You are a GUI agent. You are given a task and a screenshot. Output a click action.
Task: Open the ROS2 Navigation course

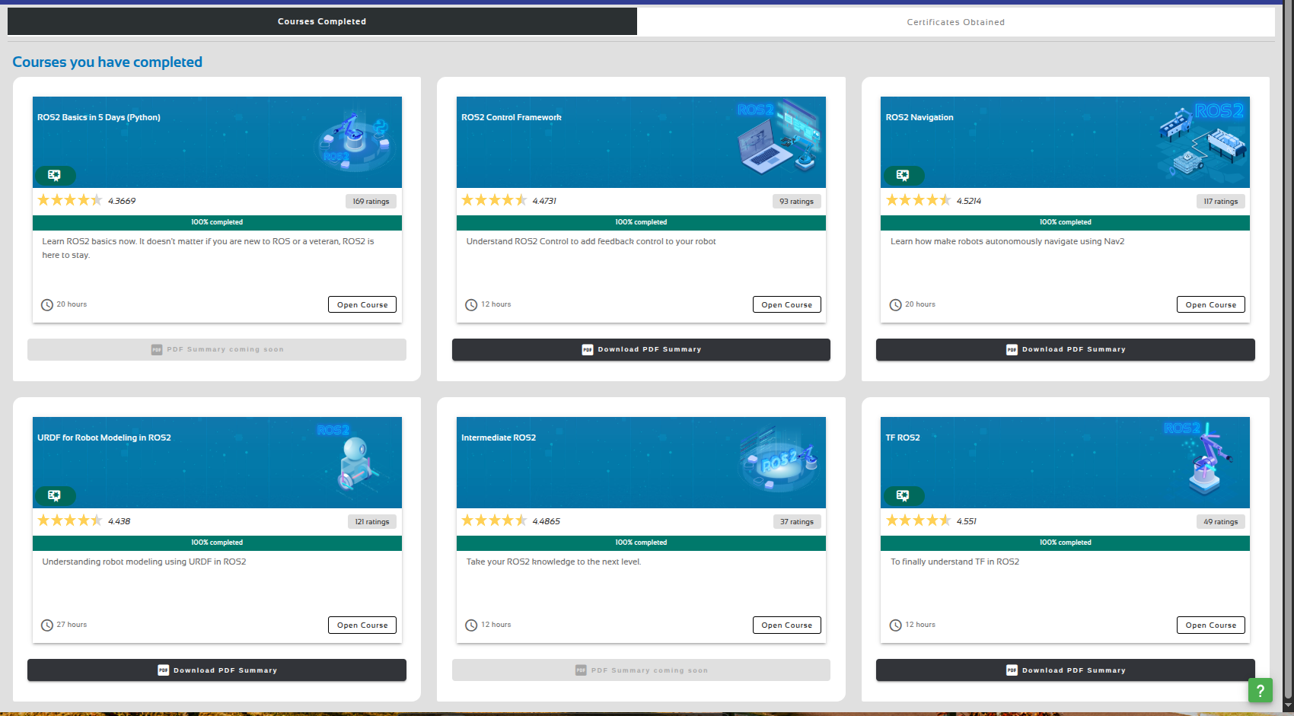tap(1210, 304)
